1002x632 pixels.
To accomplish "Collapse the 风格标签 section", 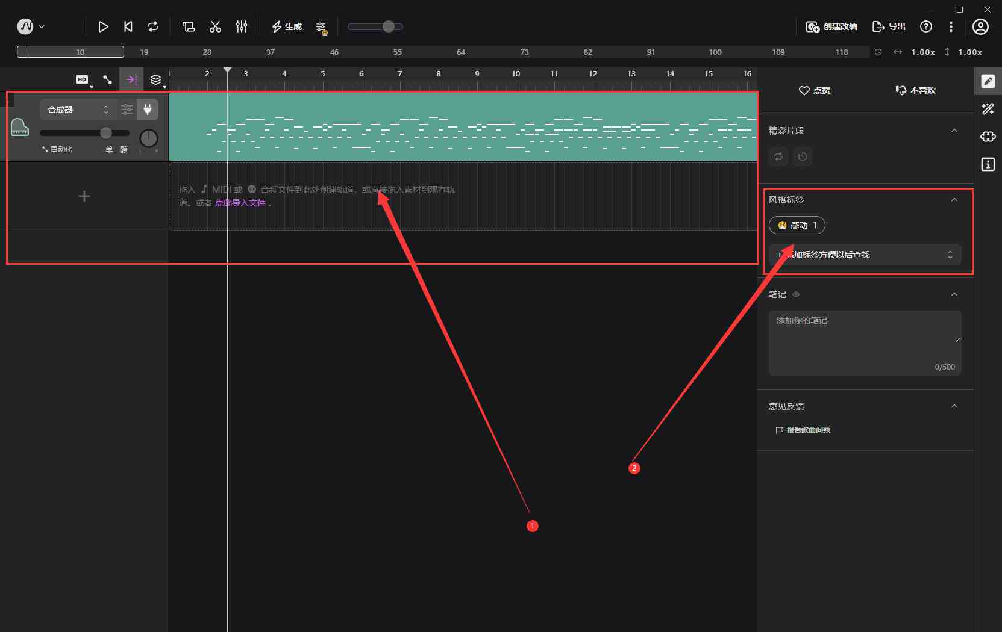I will [954, 200].
